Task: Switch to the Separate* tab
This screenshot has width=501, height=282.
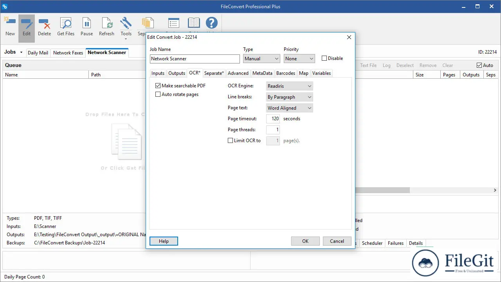Action: (214, 73)
